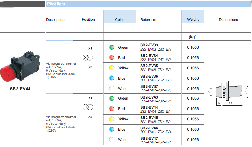
Task: Select the red pilot light product photo
Action: (x=20, y=67)
